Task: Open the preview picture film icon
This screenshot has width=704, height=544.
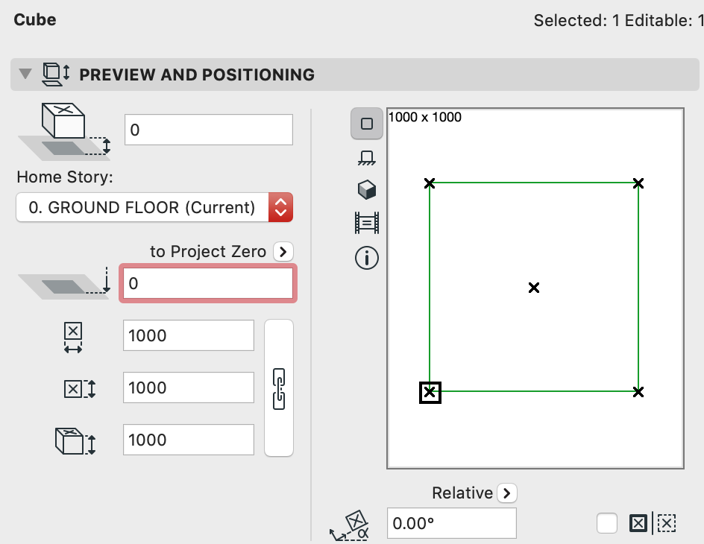Action: tap(367, 221)
